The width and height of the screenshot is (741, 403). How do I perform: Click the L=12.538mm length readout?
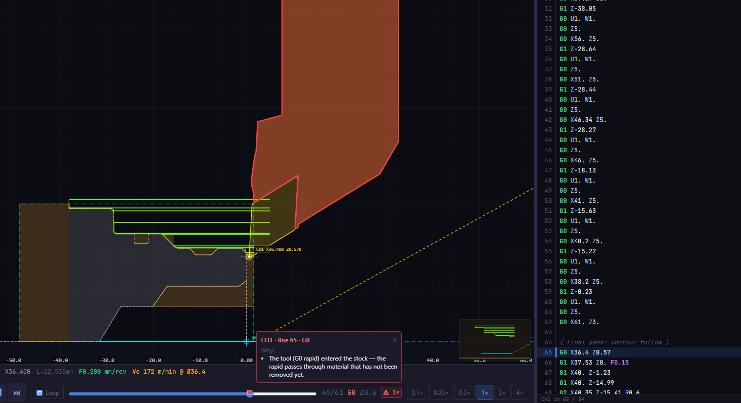[55, 372]
